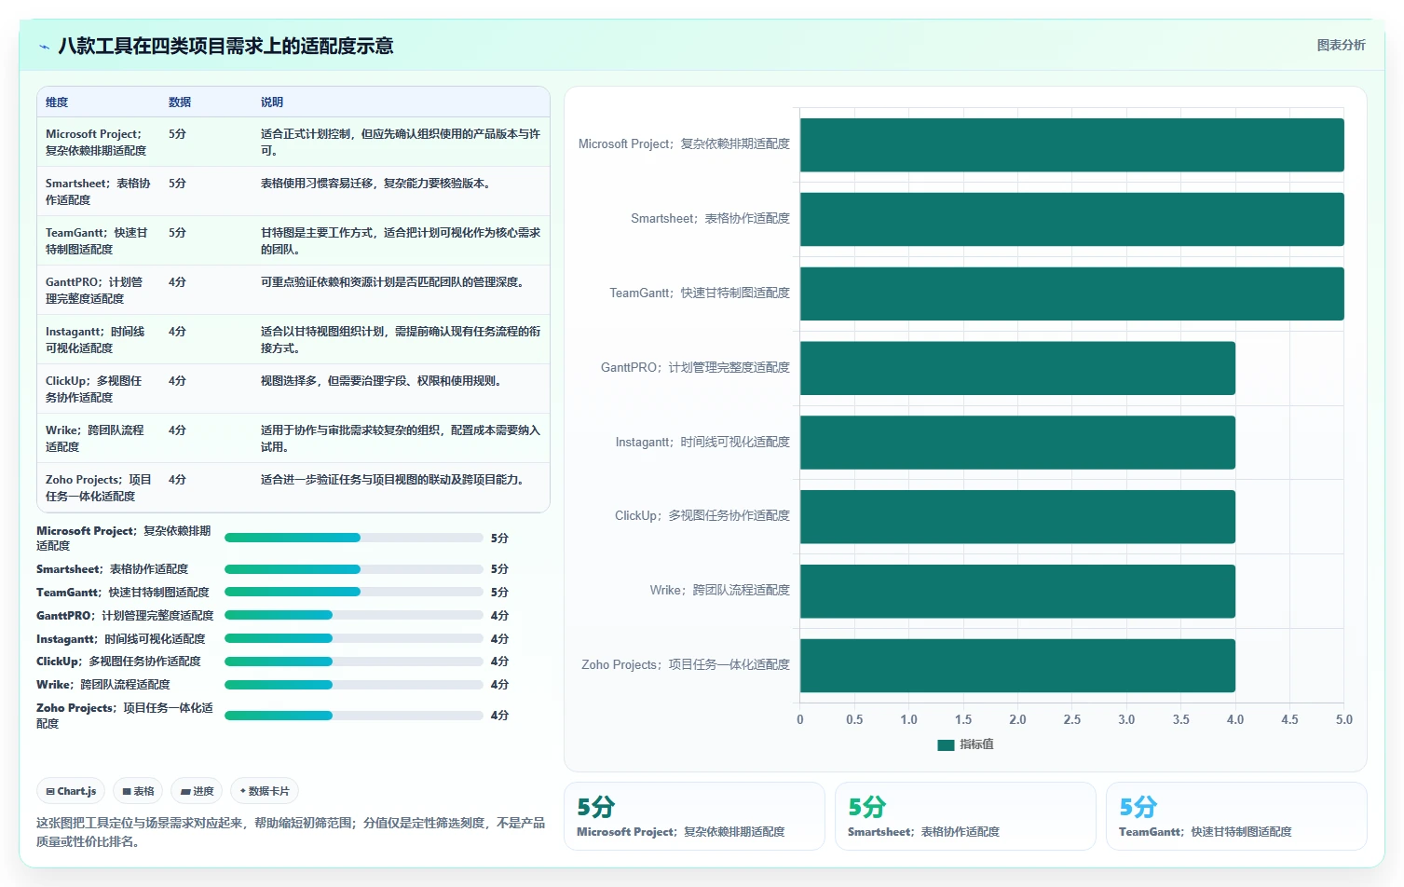The image size is (1404, 887).
Task: Click the 4分 score in the Wrike table row
Action: pyautogui.click(x=177, y=430)
